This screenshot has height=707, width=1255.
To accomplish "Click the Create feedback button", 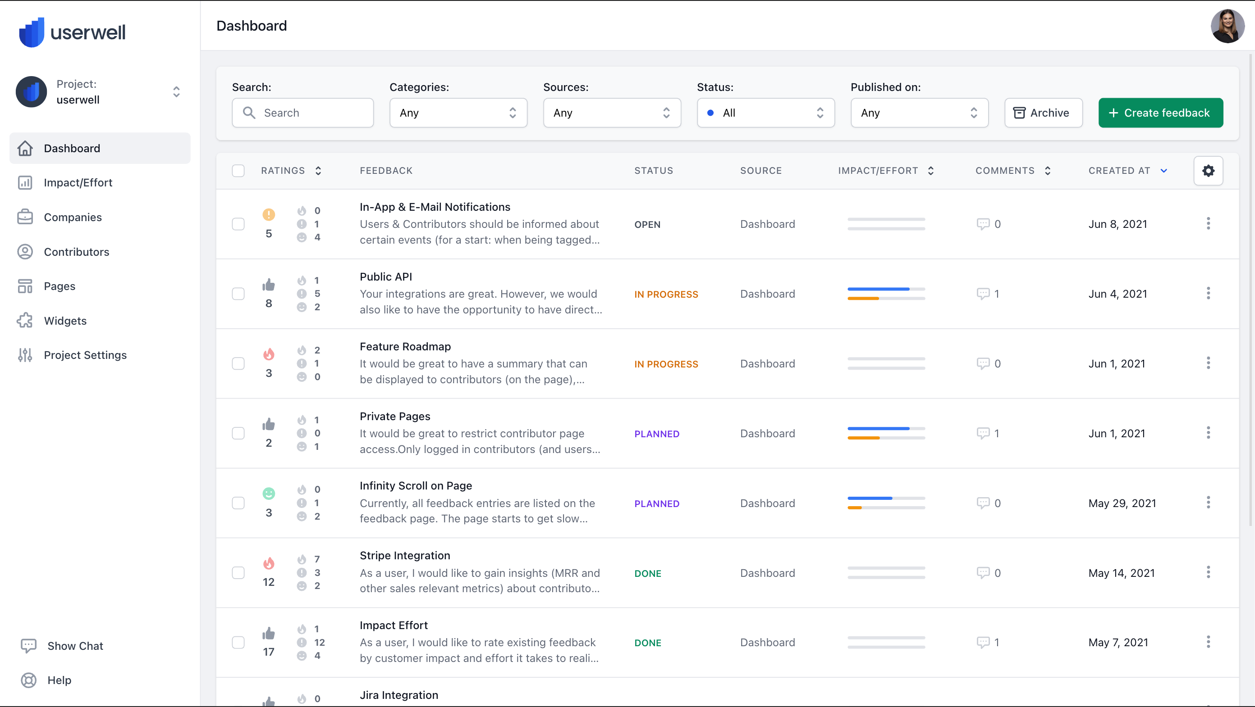I will click(x=1160, y=113).
